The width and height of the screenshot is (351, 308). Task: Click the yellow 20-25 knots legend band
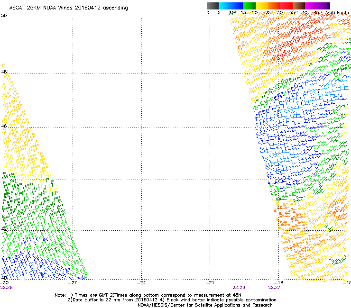(262, 6)
